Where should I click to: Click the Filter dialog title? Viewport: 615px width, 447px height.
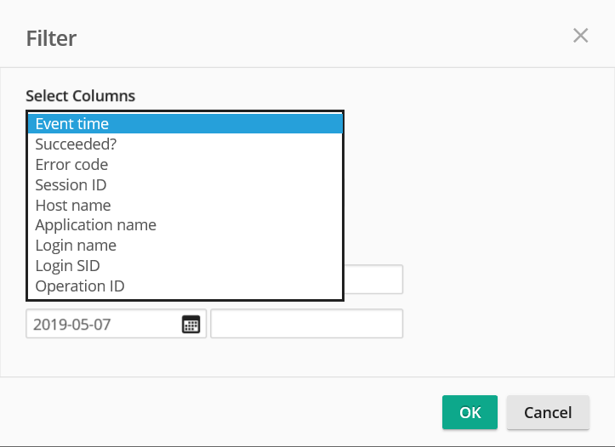point(51,38)
